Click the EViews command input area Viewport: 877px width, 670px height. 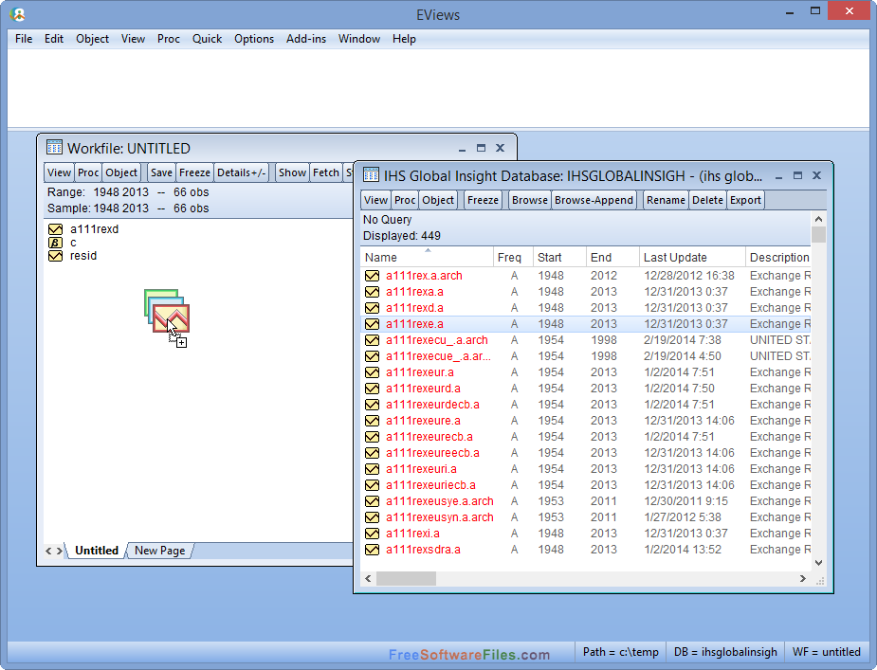click(x=438, y=88)
